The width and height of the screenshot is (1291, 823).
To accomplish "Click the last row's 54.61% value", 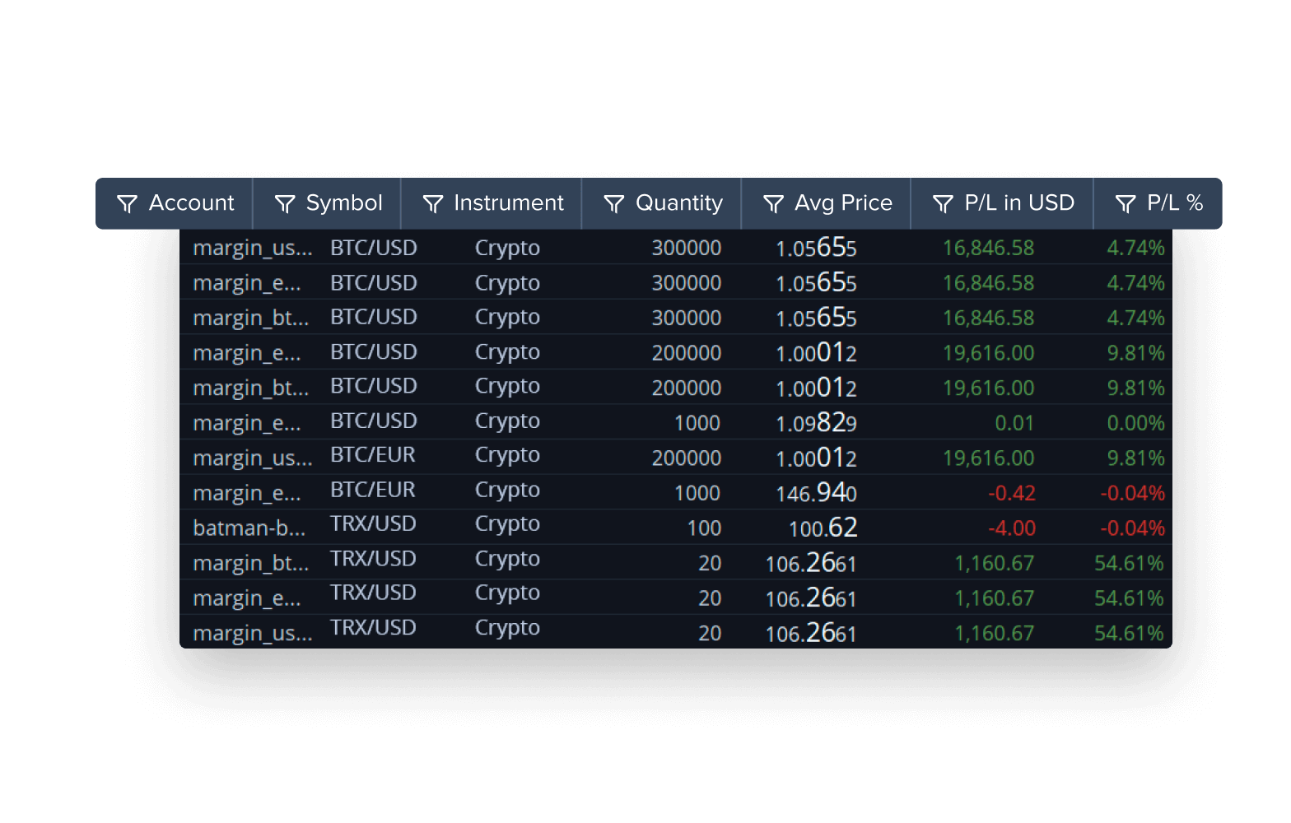I will [x=1129, y=633].
